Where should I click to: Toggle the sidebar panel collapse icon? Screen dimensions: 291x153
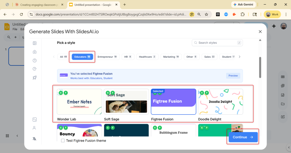(34, 43)
